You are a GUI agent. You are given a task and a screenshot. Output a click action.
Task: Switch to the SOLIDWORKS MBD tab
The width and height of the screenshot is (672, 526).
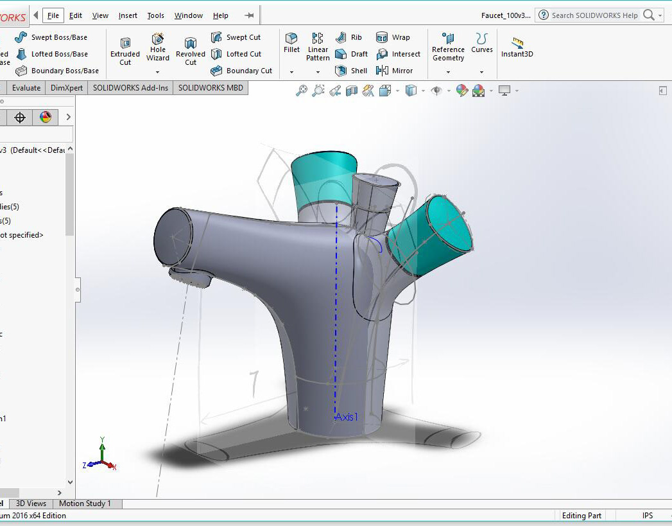coord(211,88)
